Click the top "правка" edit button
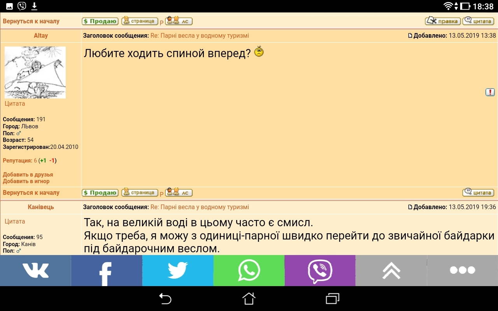498x311 pixels. (x=443, y=21)
